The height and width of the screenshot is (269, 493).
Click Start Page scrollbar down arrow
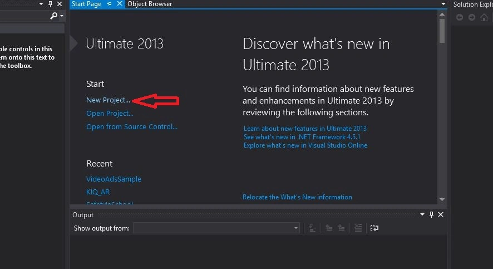point(442,199)
